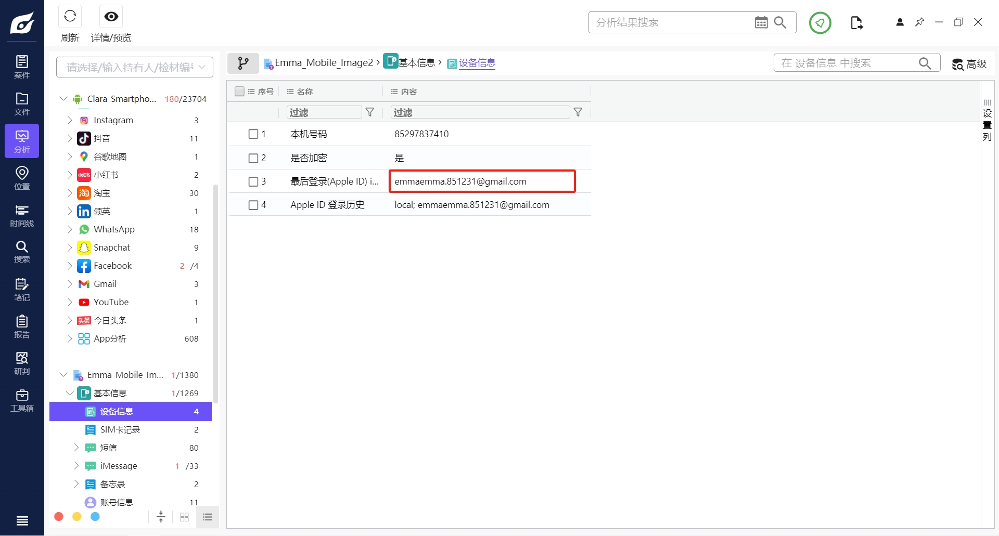Open the 报告 report sidebar tab
The image size is (999, 536).
point(22,326)
